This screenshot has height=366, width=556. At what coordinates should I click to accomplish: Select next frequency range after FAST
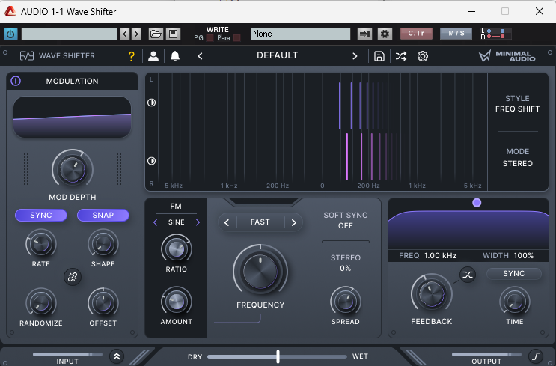pos(293,222)
